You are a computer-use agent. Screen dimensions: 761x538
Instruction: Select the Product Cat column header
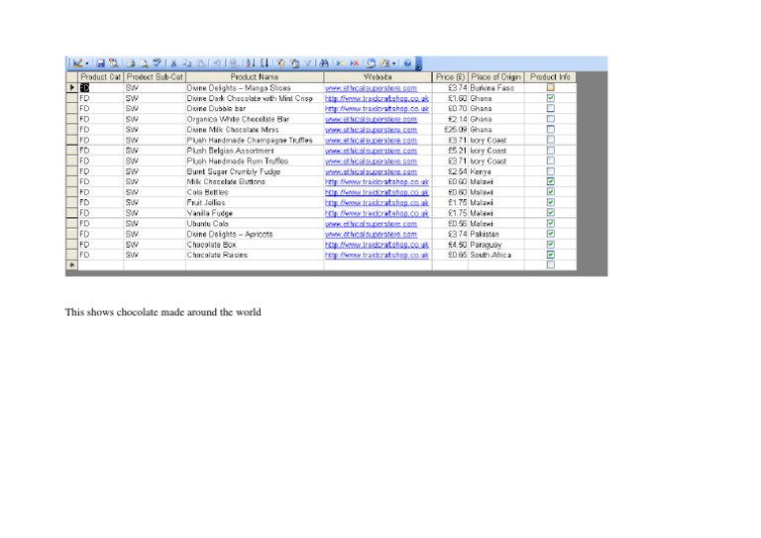click(100, 77)
